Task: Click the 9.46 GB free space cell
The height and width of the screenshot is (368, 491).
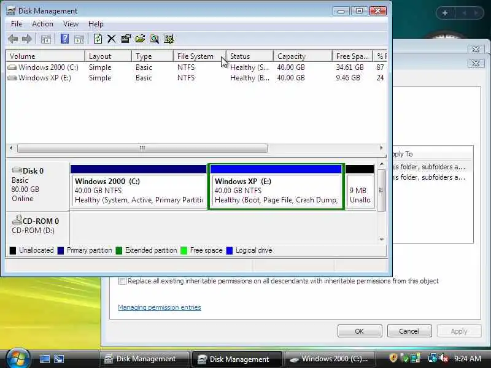Action: tap(348, 78)
